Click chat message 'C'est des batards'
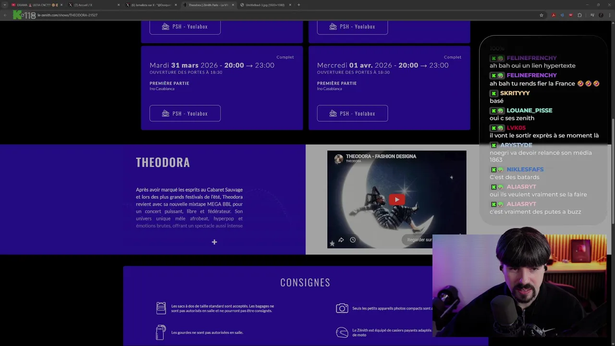Screen dimensions: 615x346 tap(515, 177)
